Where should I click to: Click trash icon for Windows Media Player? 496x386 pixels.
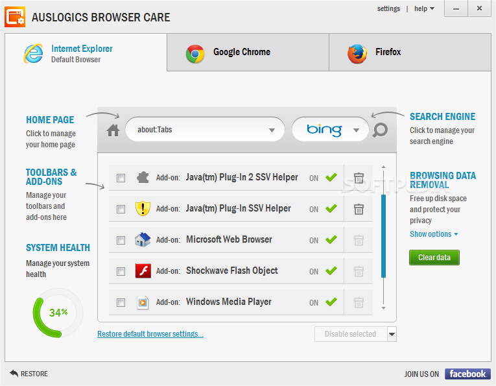point(359,302)
